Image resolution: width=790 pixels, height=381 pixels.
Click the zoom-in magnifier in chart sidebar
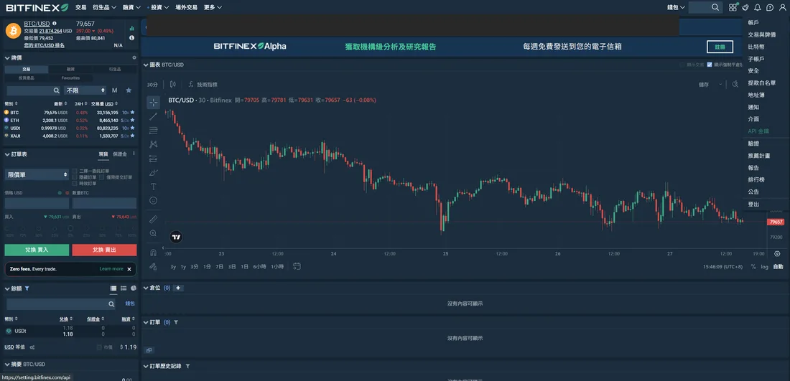(153, 233)
